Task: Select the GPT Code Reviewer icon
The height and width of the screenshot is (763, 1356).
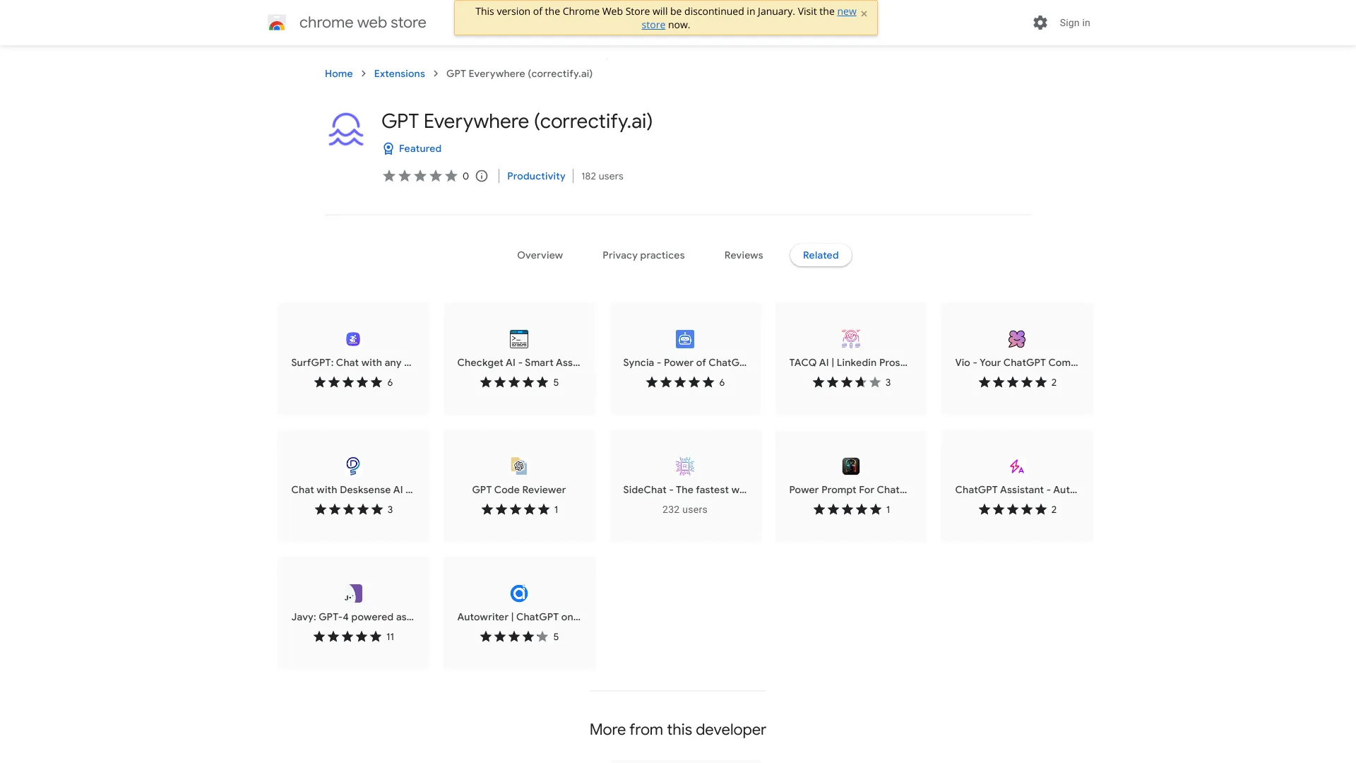Action: (518, 466)
